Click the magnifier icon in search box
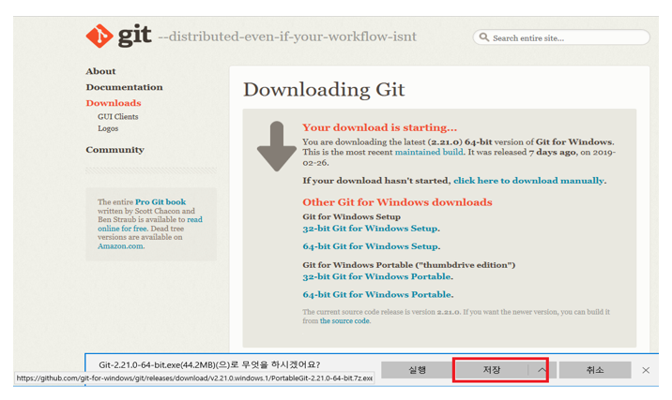 [x=484, y=37]
